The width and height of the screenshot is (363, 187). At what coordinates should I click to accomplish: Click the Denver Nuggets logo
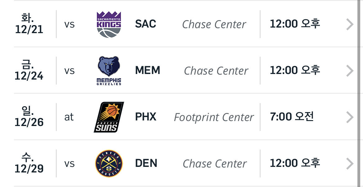(x=109, y=163)
